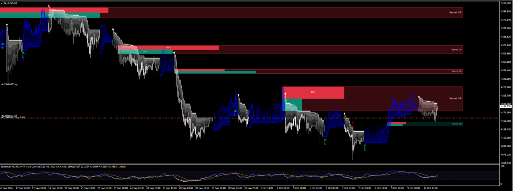Select the most recent green L signal marker
The image size is (513, 191).
pyautogui.click(x=365, y=147)
